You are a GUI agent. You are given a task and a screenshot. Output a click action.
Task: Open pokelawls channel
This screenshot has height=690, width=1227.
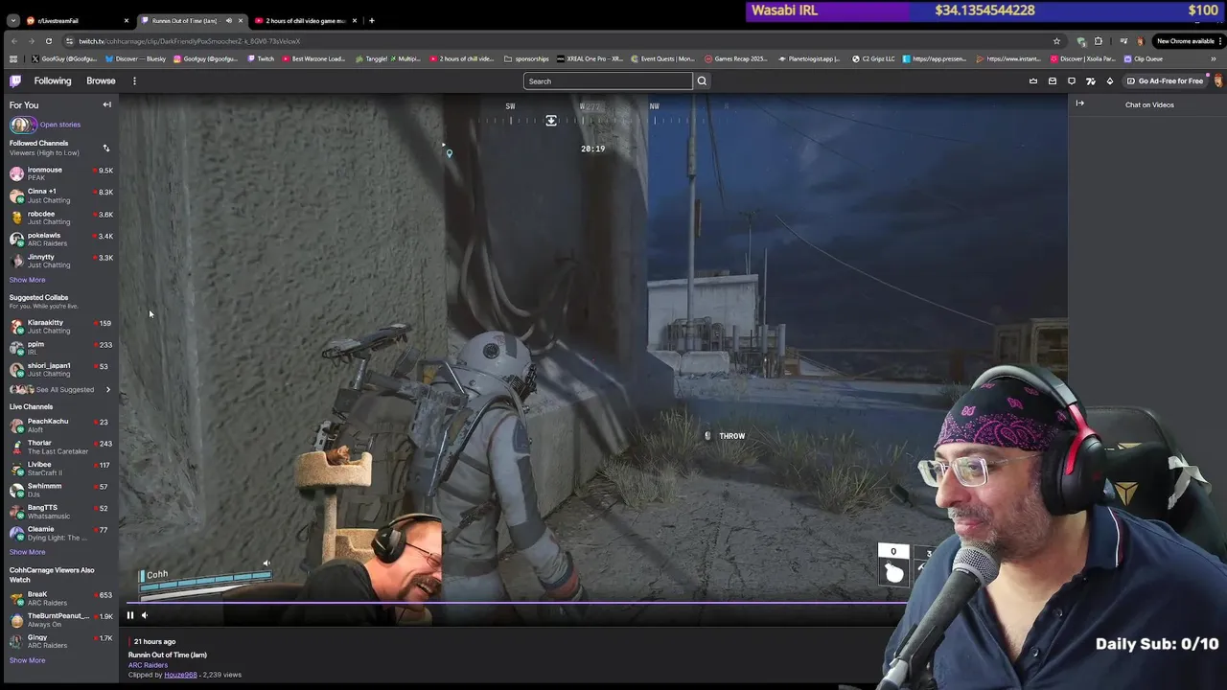tap(59, 240)
